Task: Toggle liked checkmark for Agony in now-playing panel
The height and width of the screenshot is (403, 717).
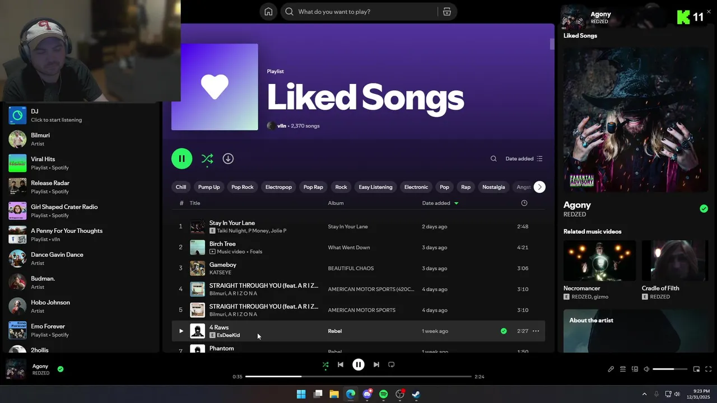Action: 704,209
